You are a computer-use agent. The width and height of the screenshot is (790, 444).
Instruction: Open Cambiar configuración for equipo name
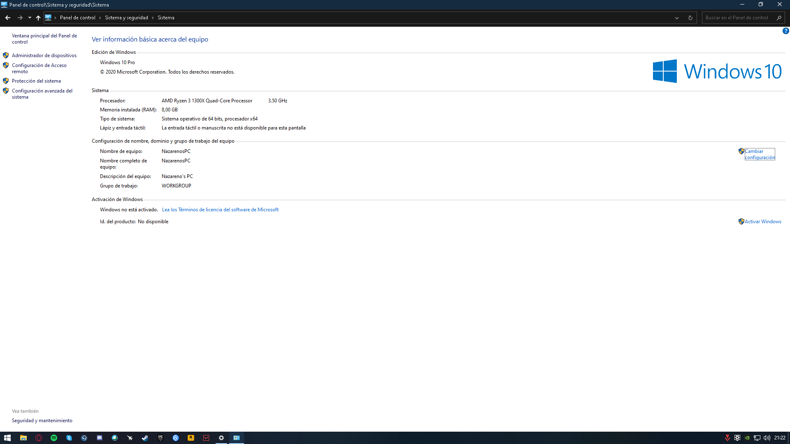[x=759, y=154]
